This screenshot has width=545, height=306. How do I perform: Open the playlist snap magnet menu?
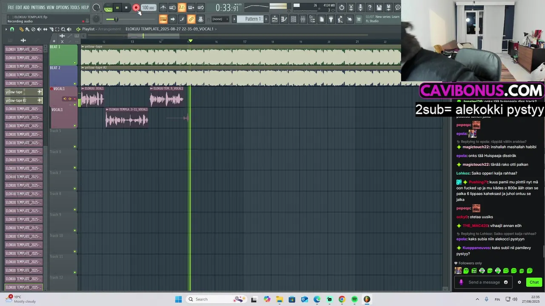(x=12, y=29)
